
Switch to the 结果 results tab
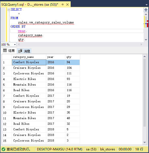point(9,51)
